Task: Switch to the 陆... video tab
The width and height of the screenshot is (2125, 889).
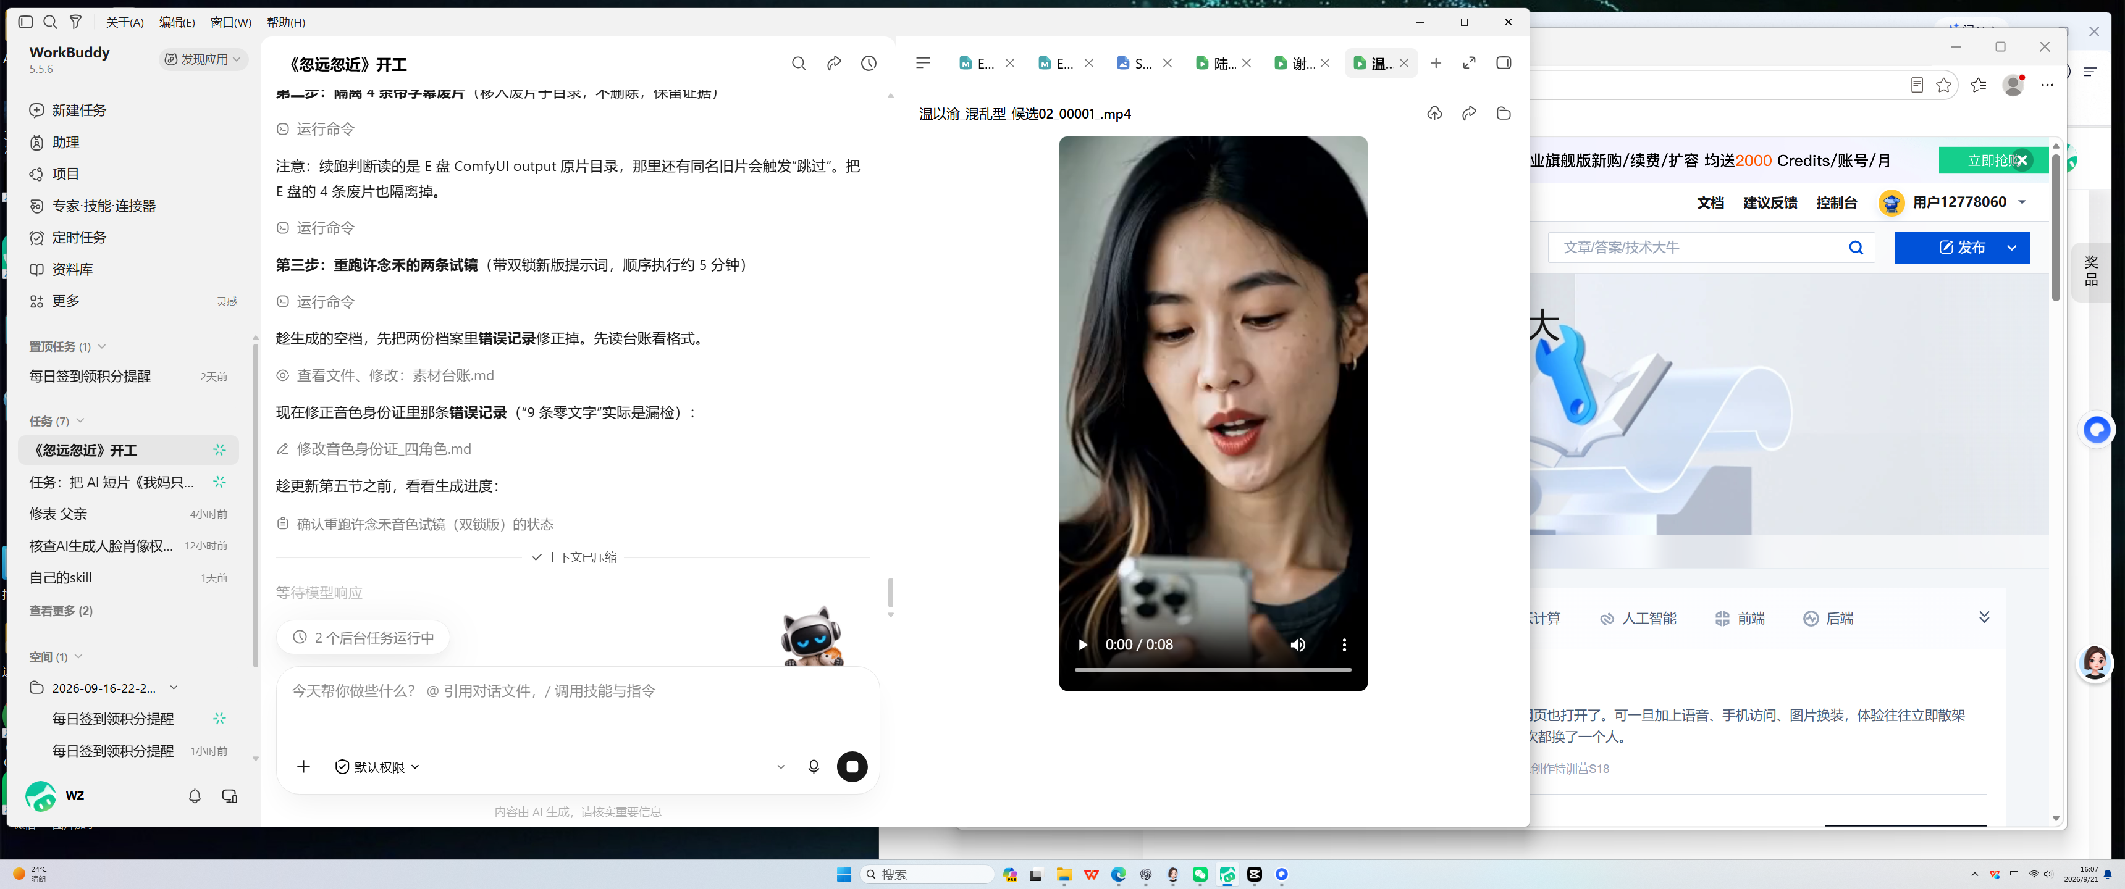Action: (x=1214, y=64)
